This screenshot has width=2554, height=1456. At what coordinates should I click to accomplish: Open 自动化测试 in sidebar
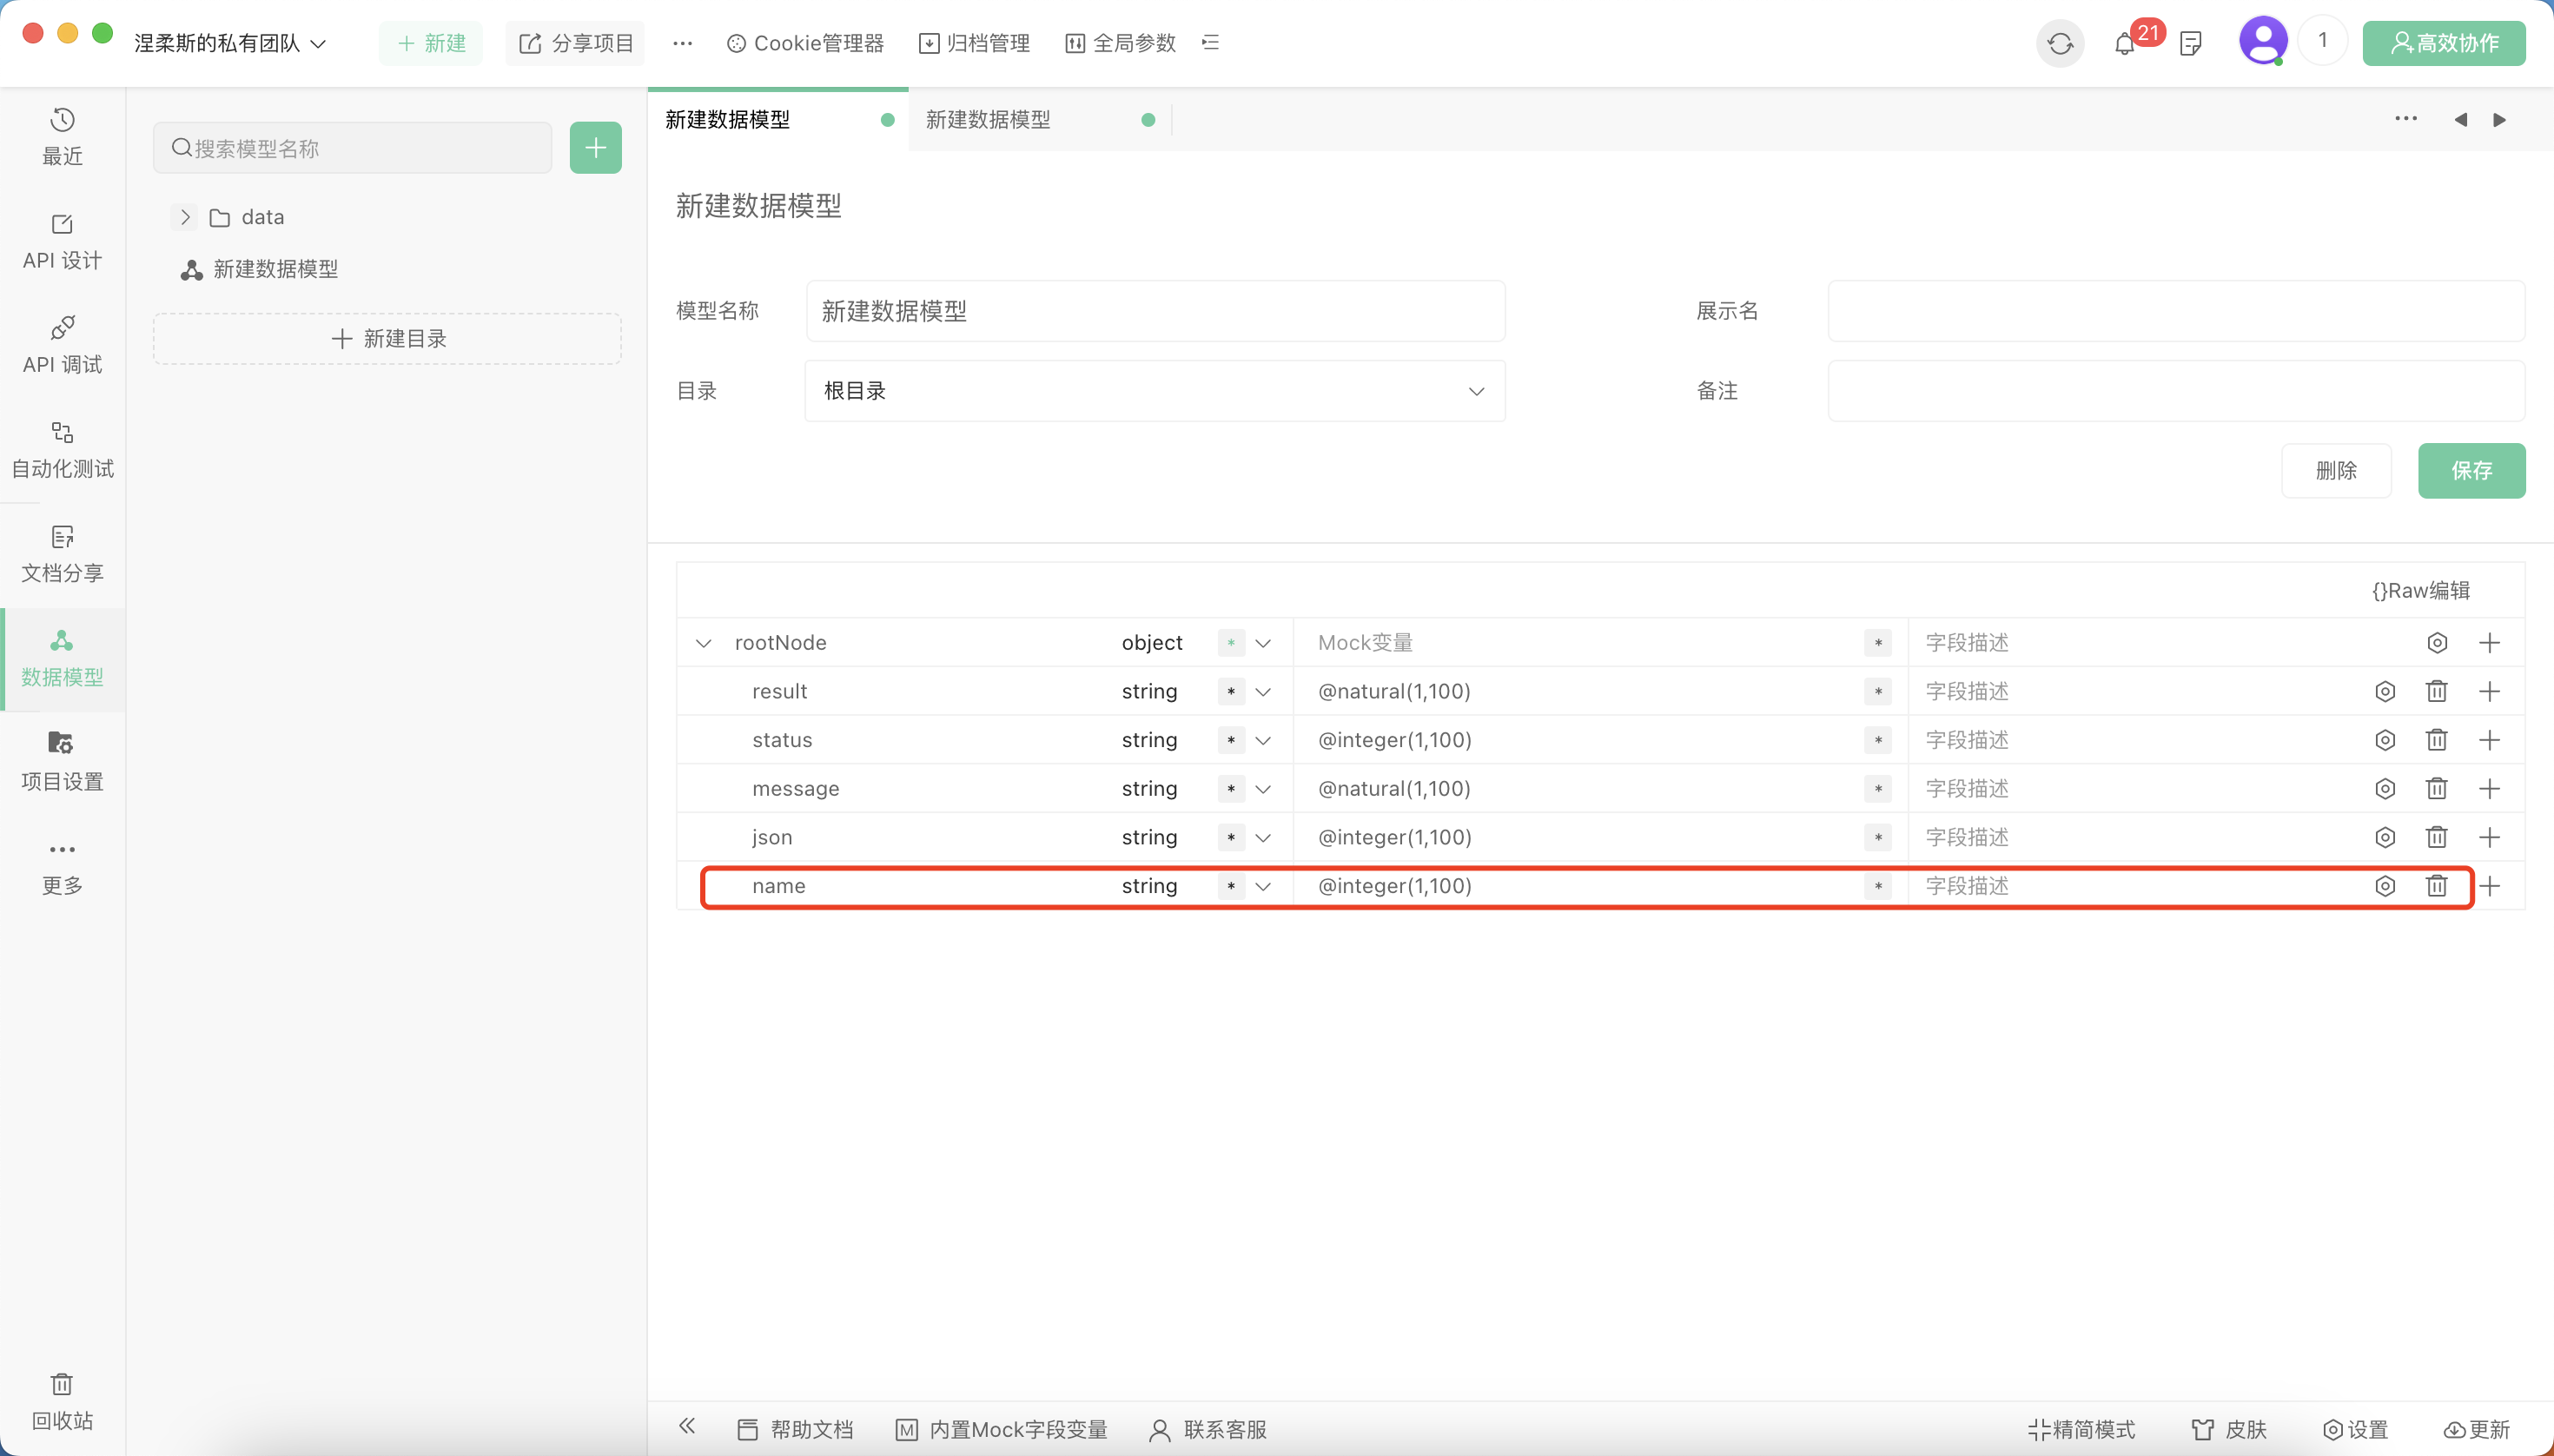pos(62,449)
